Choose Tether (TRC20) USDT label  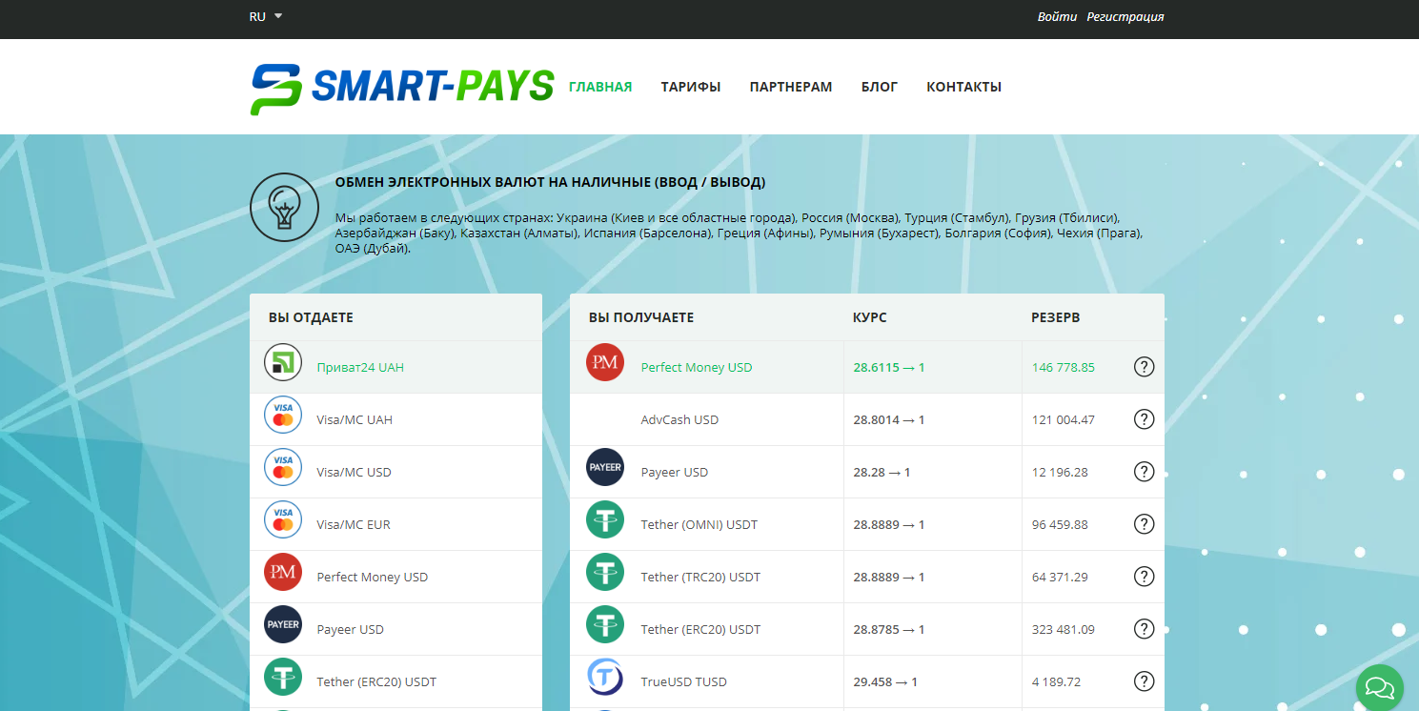point(700,578)
